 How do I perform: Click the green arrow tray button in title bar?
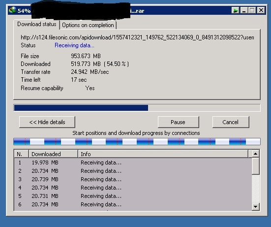(236, 10)
